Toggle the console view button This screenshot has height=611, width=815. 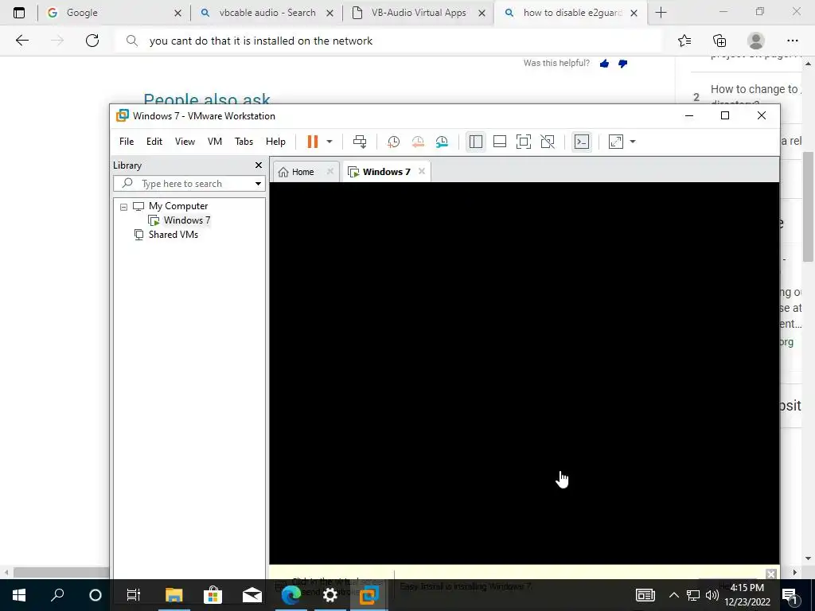tap(582, 142)
